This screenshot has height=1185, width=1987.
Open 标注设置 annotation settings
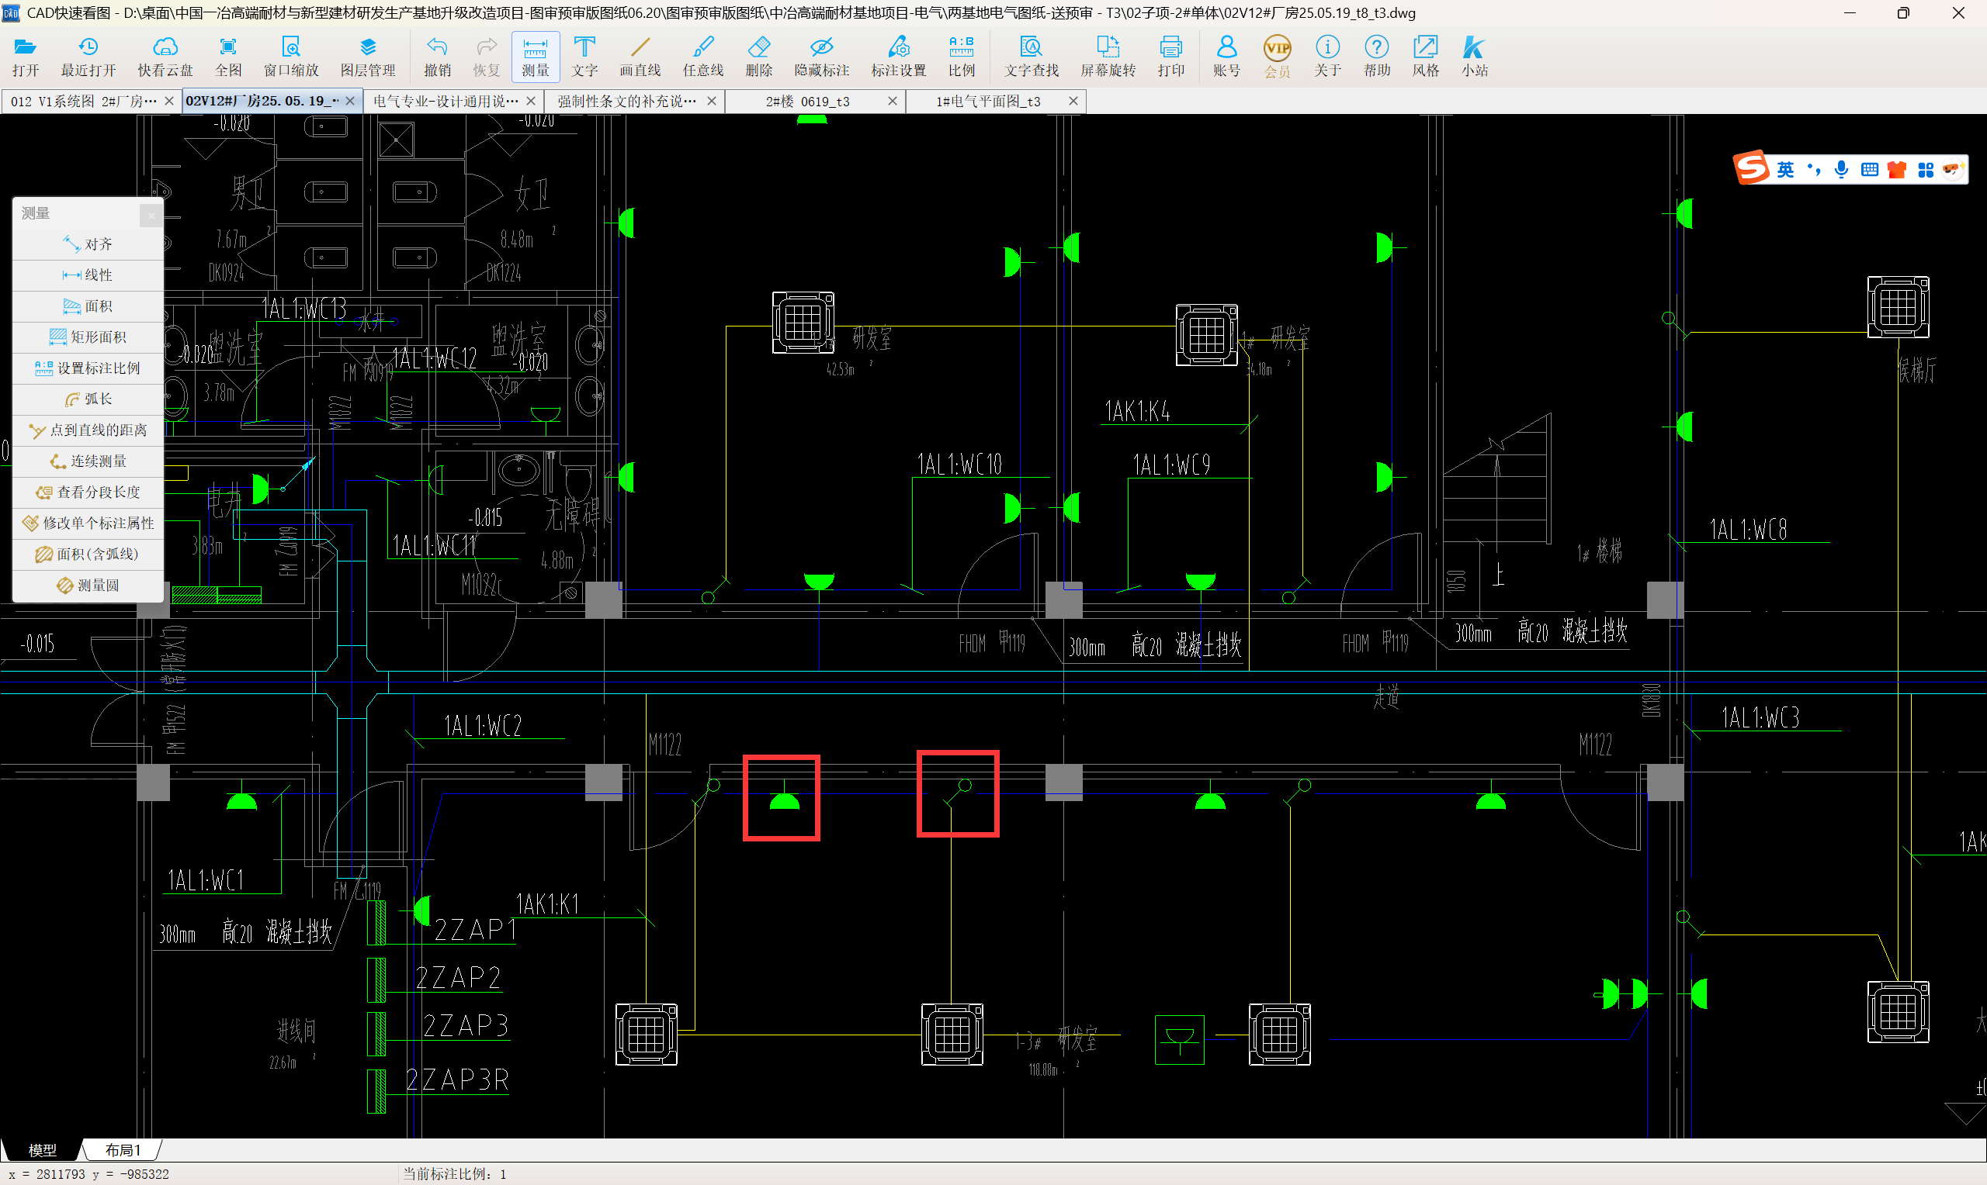pos(898,57)
